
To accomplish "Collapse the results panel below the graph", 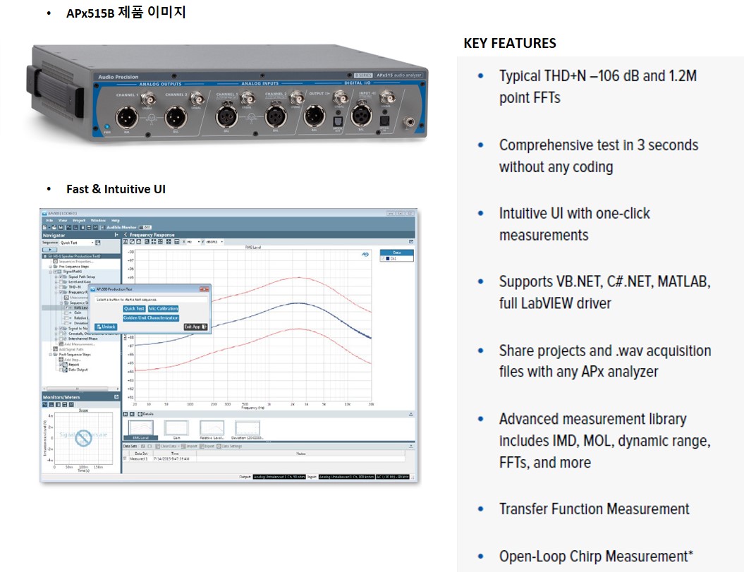I will (411, 415).
